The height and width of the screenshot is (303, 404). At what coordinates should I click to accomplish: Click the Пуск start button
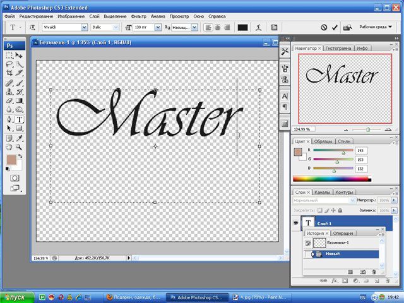tap(17, 296)
